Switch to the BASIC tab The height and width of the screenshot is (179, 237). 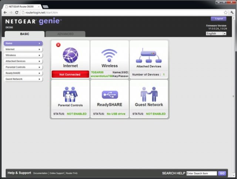tap(25, 34)
